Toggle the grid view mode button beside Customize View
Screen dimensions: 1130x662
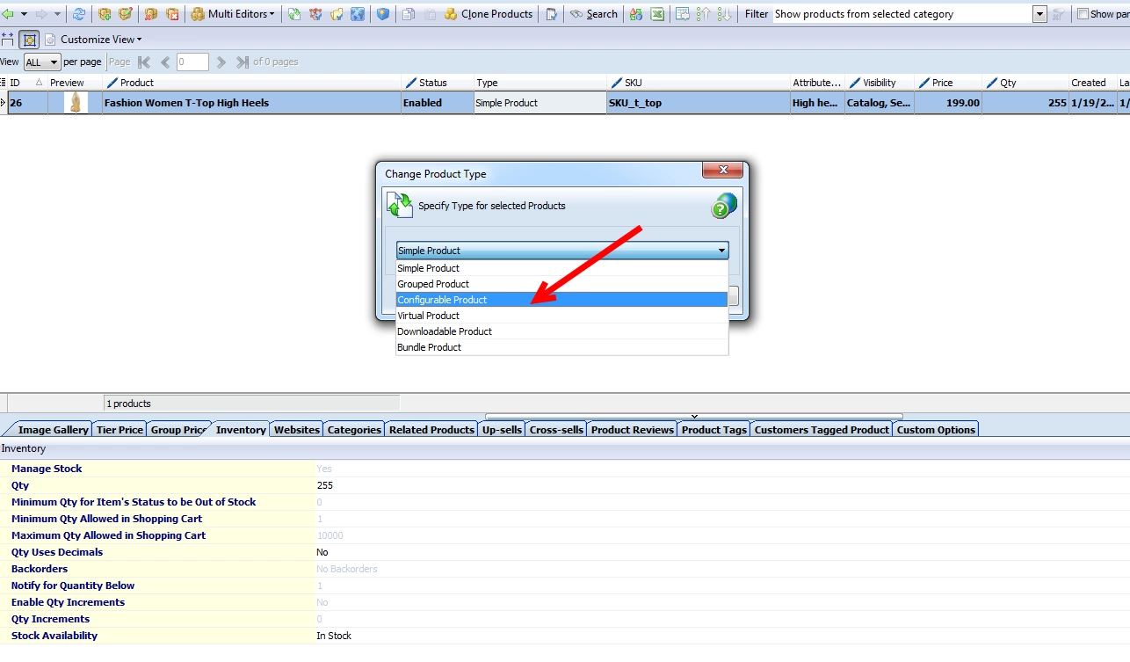[x=28, y=40]
